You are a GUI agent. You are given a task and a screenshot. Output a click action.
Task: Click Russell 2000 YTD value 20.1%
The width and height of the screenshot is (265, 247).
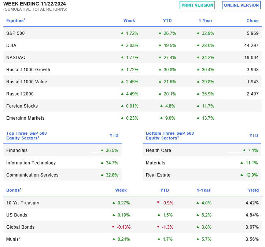coord(170,94)
